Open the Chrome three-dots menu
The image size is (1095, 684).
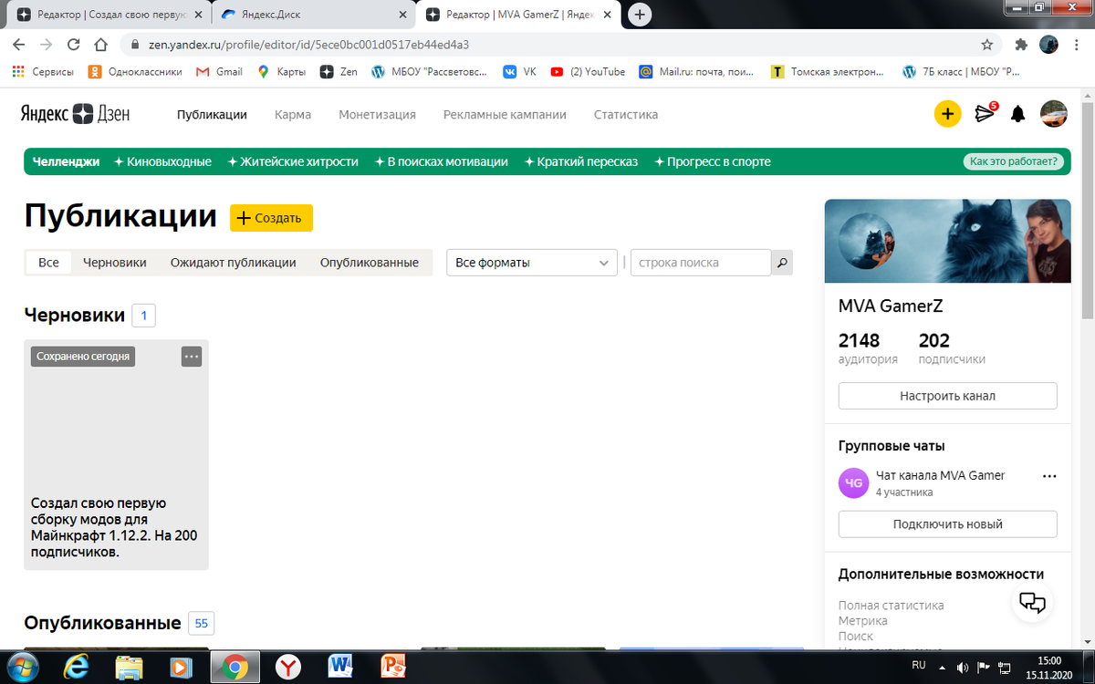tap(1077, 44)
